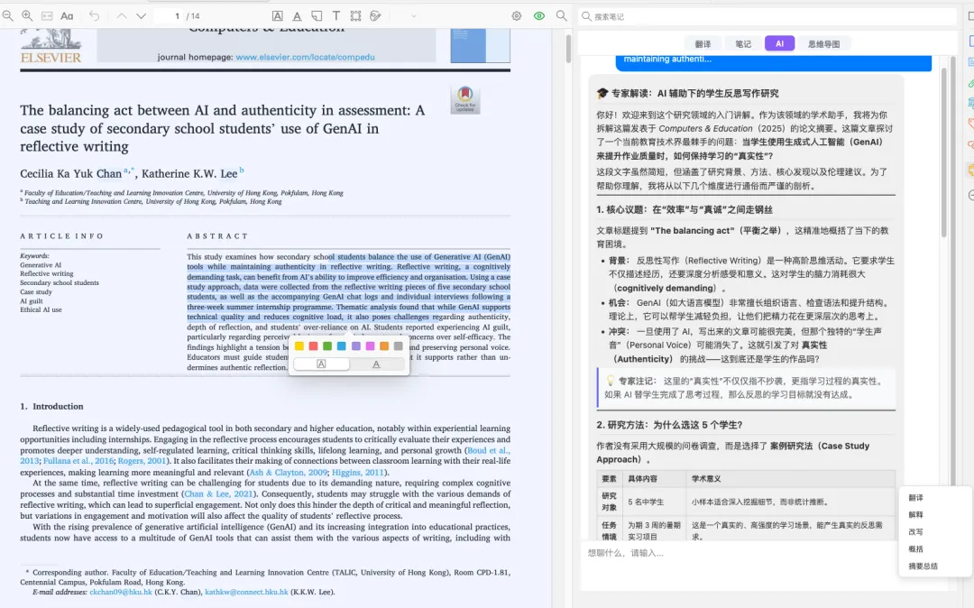Viewport: 974px width, 608px height.
Task: Open the Chan & Lee, 2021 citation
Action: click(x=218, y=493)
